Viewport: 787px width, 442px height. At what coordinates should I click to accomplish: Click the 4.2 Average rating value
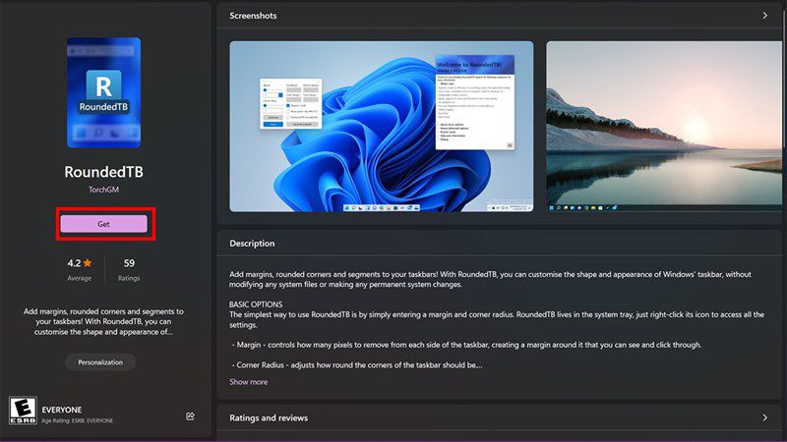point(75,263)
